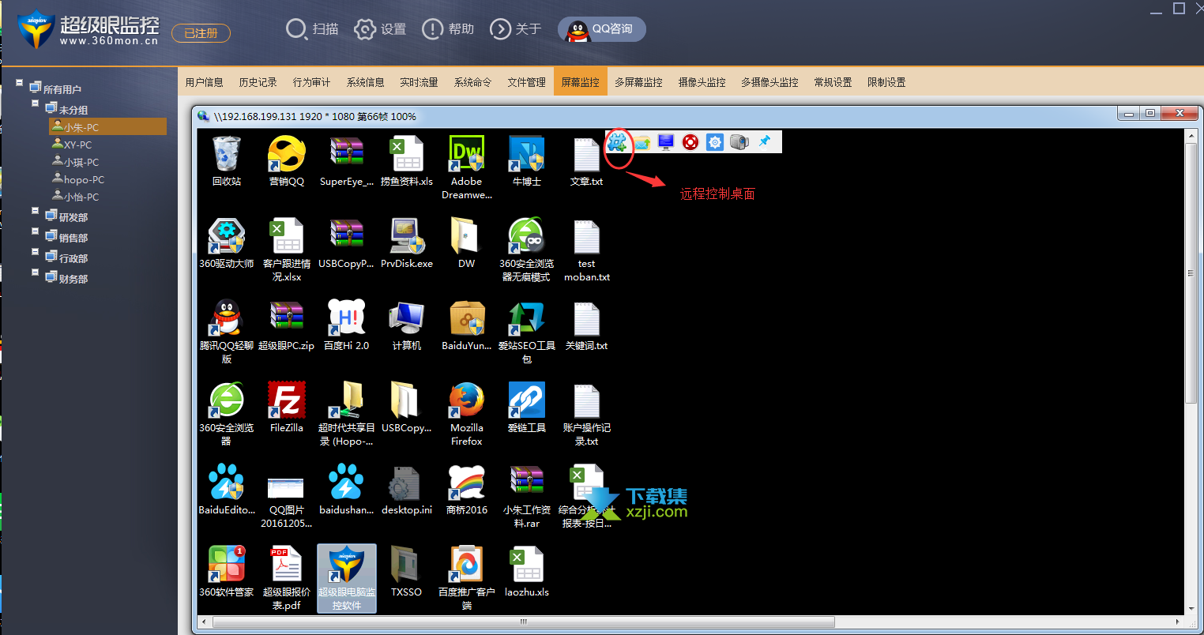
Task: Collapse the 未分组 group node
Action: [x=36, y=103]
